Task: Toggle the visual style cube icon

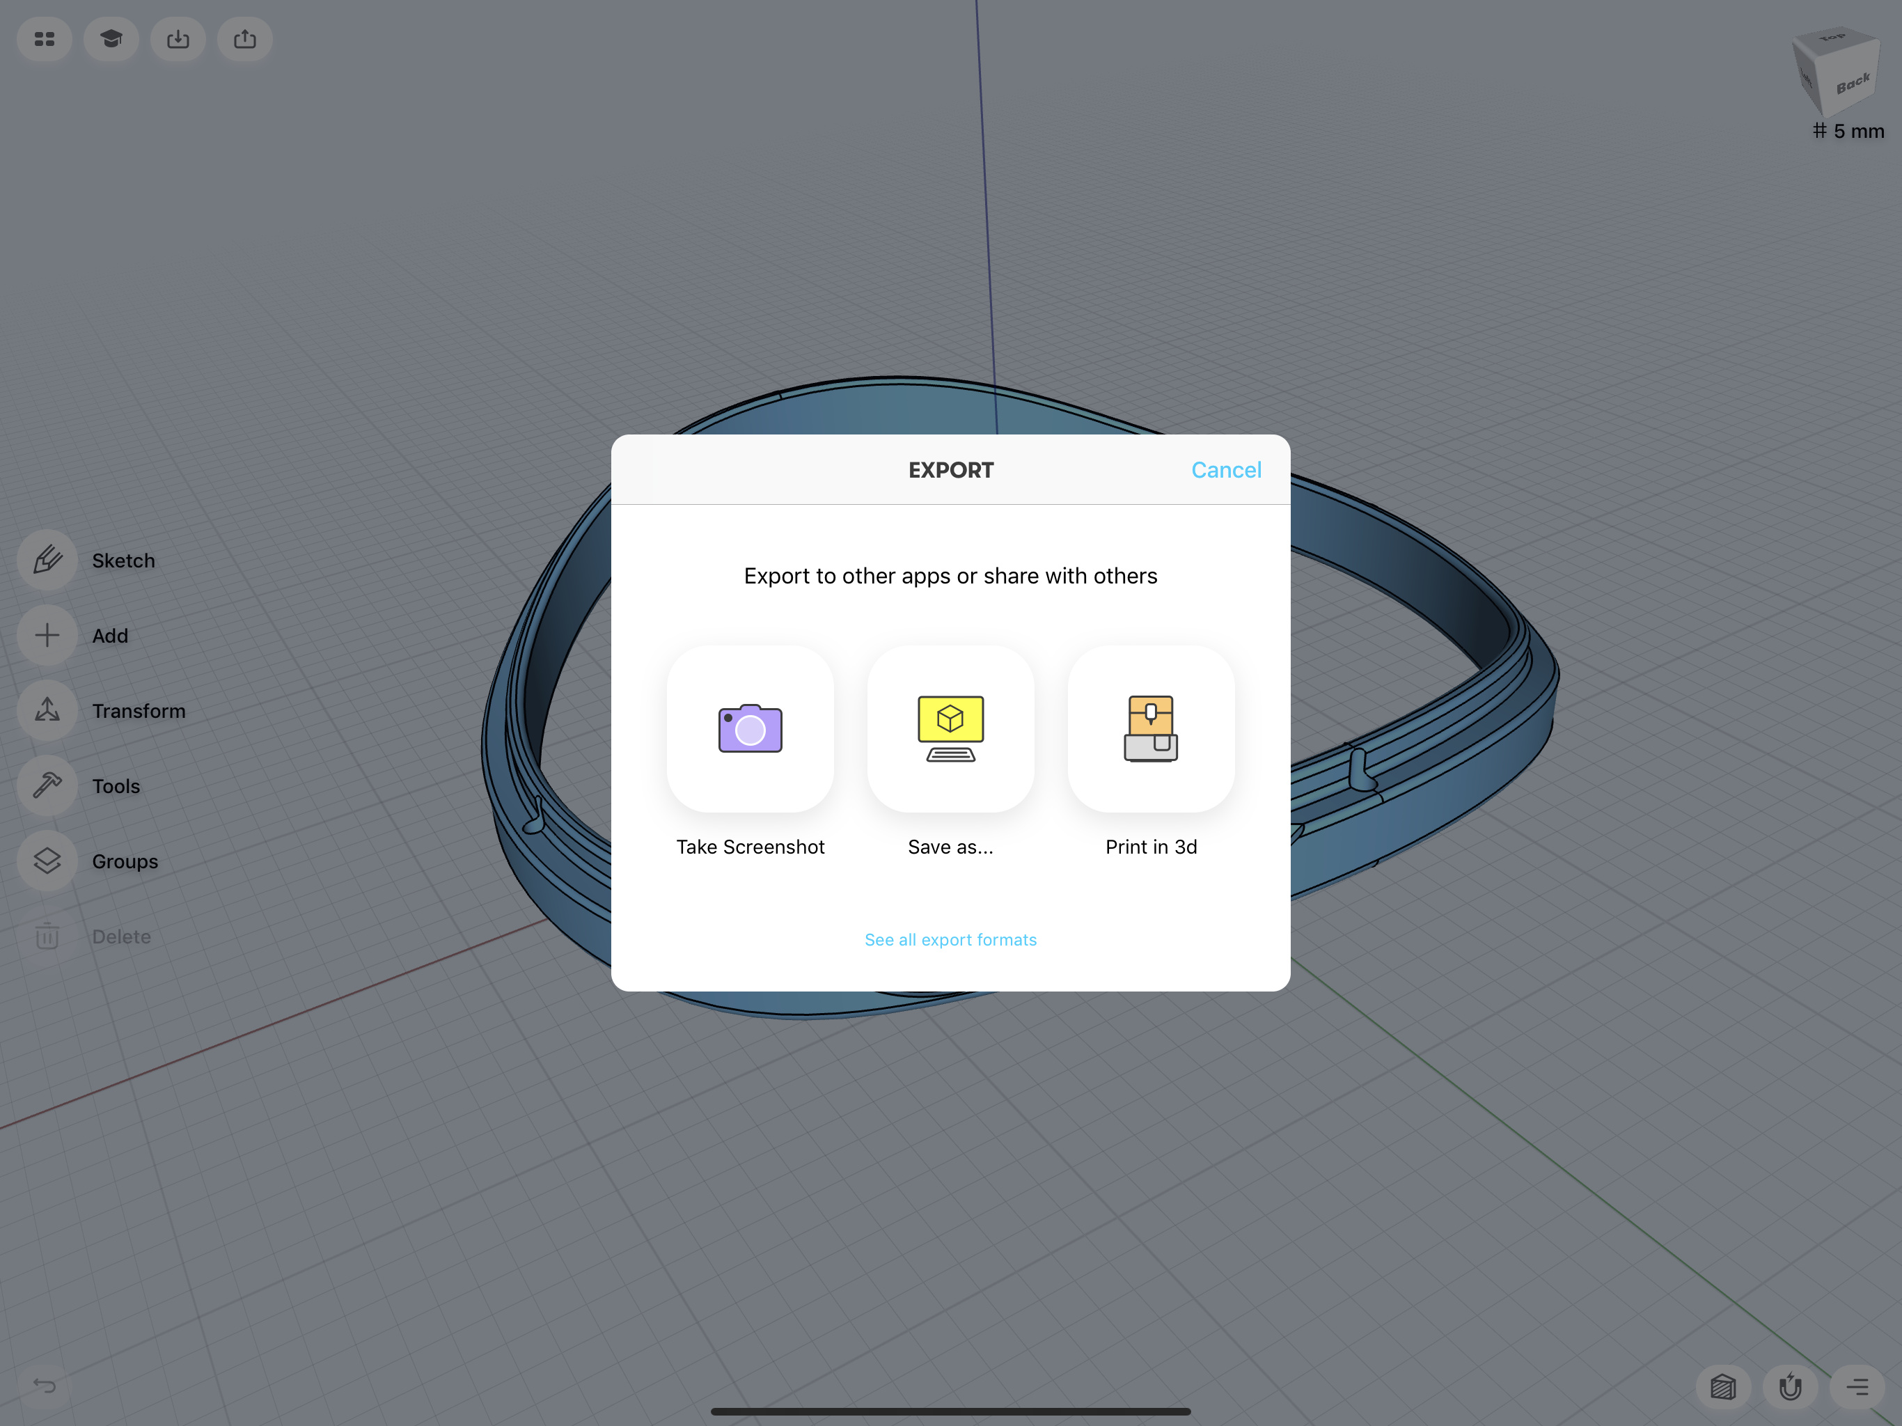Action: [1723, 1386]
